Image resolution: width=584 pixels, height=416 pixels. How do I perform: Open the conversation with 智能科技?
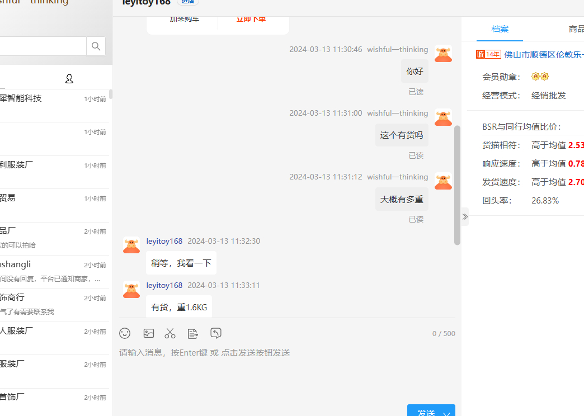click(x=22, y=99)
